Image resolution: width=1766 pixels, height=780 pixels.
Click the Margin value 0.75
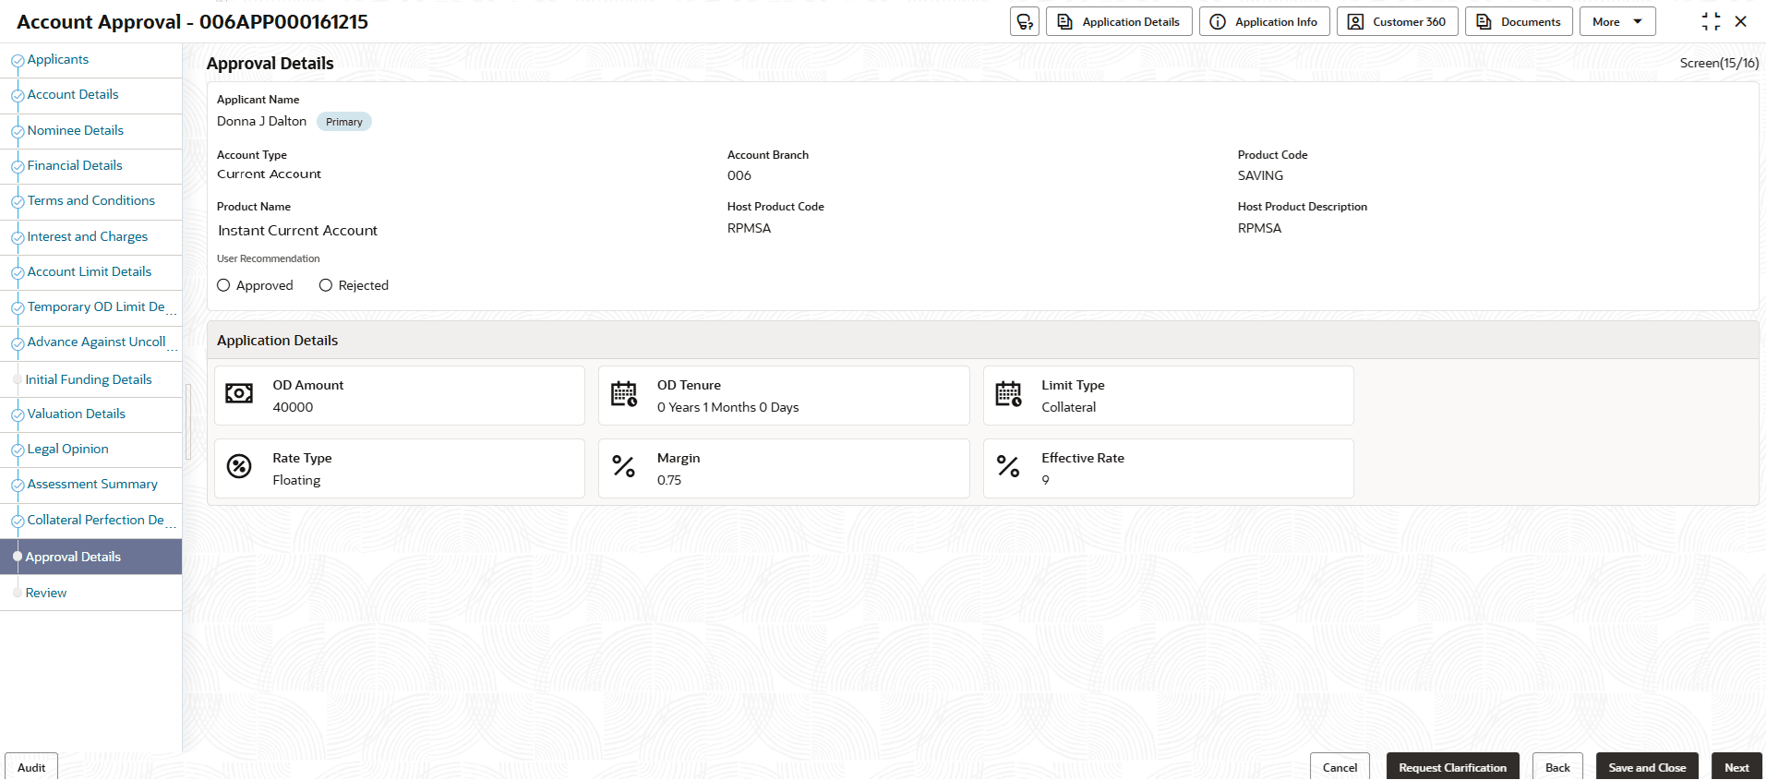point(669,480)
